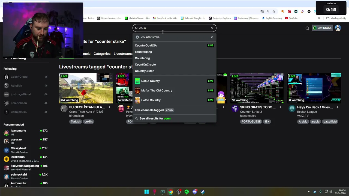The height and width of the screenshot is (196, 349).
Task: Open the Rocket League stream thumbnail, 6 watching
Action: click(x=314, y=88)
